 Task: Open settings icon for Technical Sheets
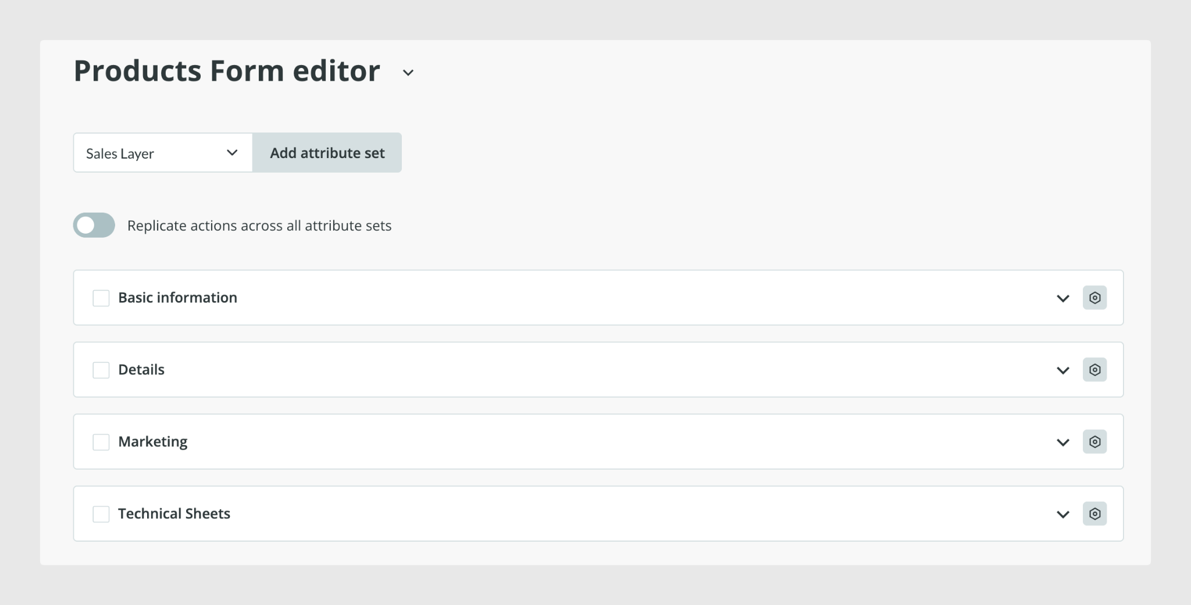1094,514
